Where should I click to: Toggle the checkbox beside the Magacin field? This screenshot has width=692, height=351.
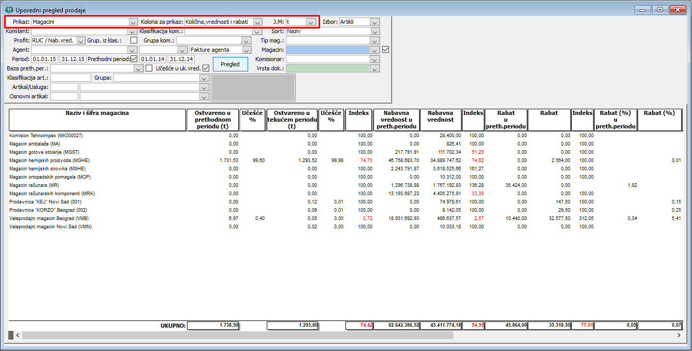click(x=385, y=50)
